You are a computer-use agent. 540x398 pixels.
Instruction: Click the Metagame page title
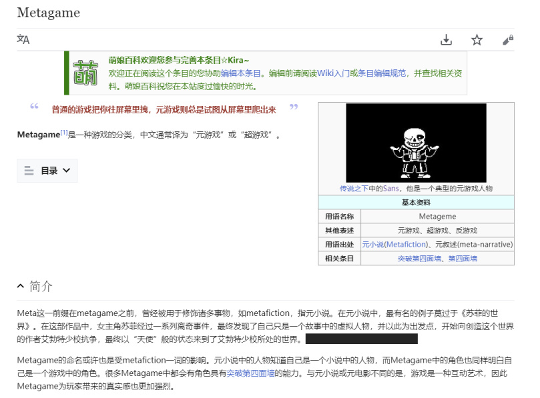coord(49,13)
